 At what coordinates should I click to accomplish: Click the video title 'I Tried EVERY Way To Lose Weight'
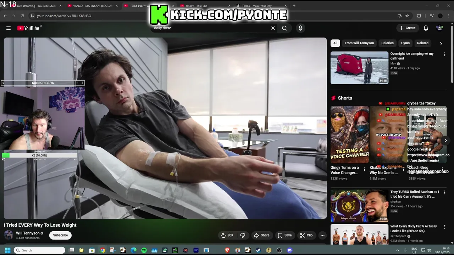pyautogui.click(x=40, y=225)
